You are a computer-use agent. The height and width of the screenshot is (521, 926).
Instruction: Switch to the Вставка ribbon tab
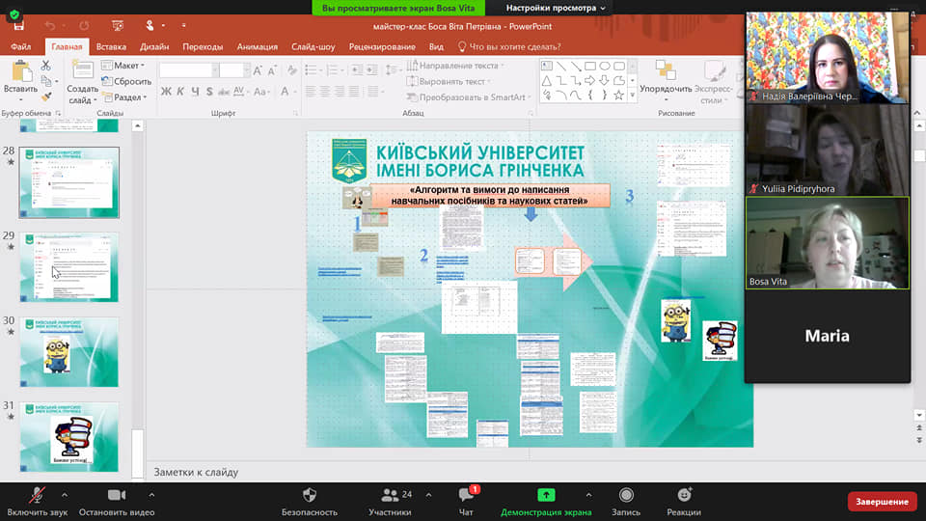click(x=111, y=46)
